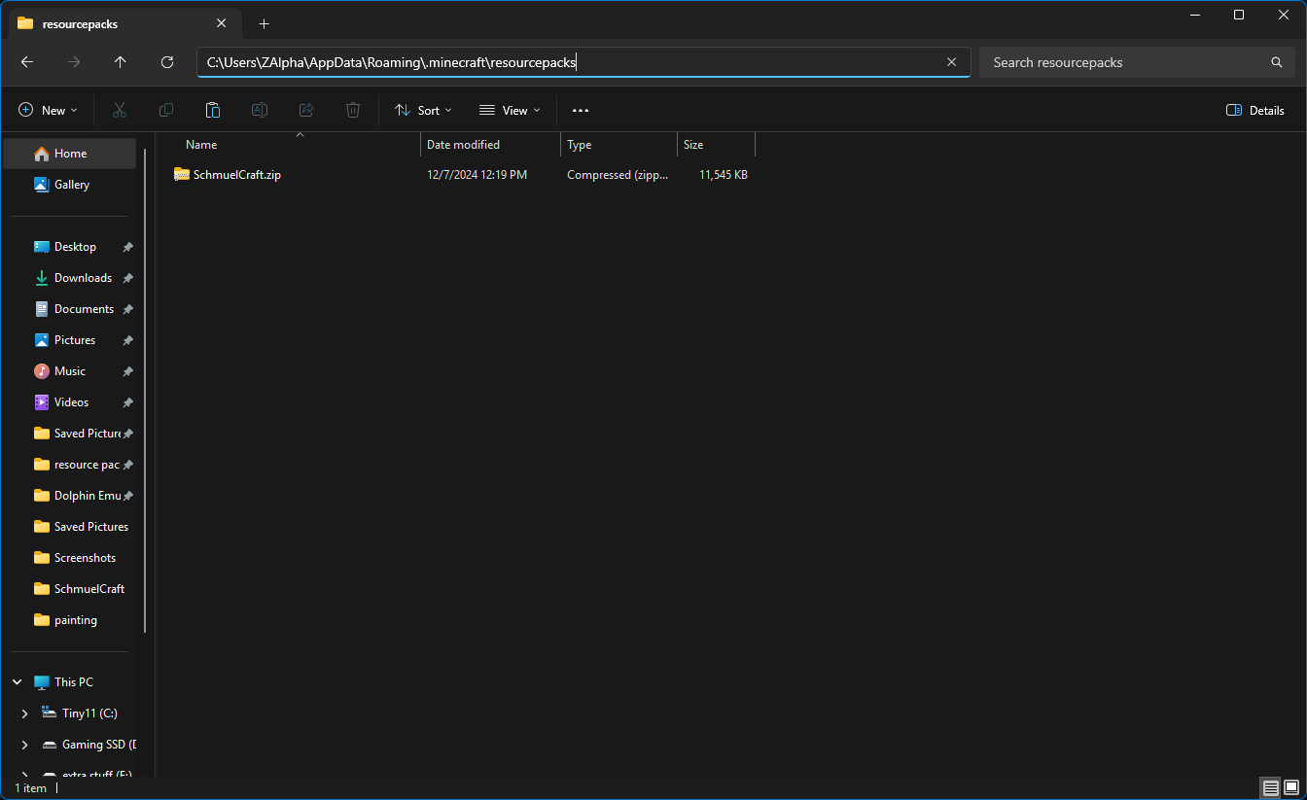Image resolution: width=1307 pixels, height=800 pixels.
Task: Expand the Tiny11 (C:) drive tree
Action: (x=24, y=713)
